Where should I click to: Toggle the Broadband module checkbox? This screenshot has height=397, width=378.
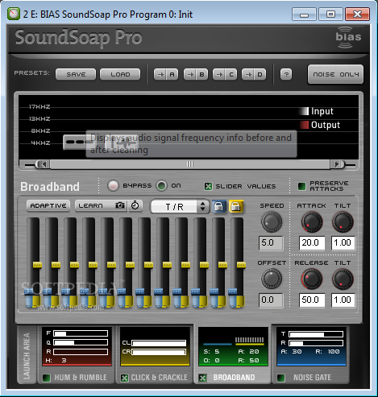(x=203, y=378)
